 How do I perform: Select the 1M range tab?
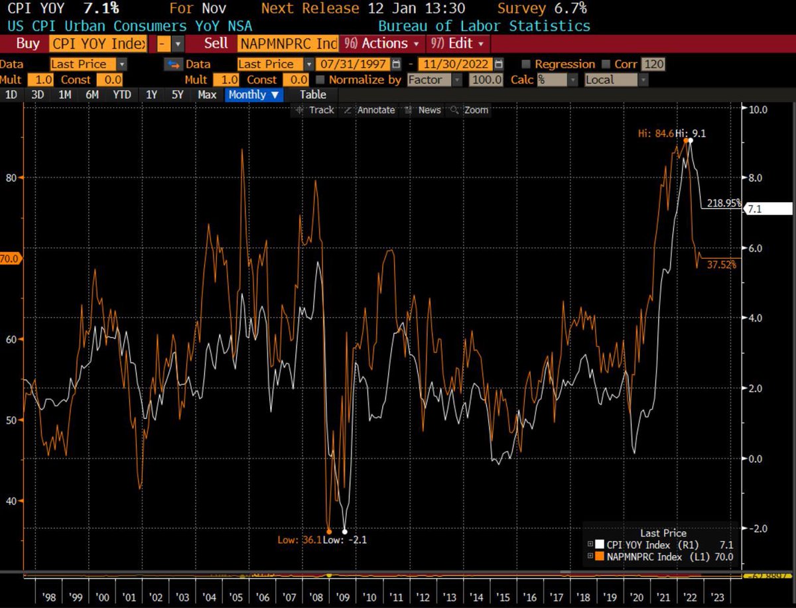pos(64,95)
